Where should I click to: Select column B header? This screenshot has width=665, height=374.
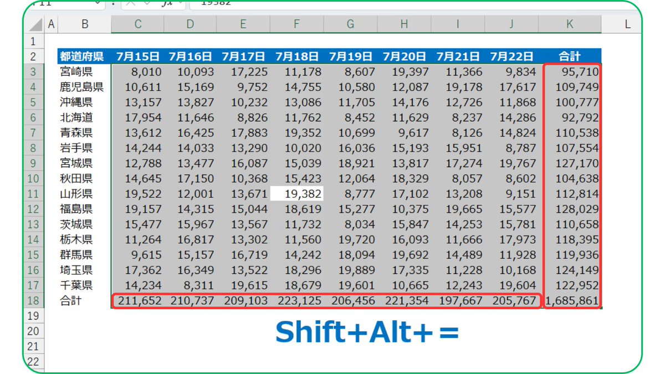pyautogui.click(x=85, y=24)
